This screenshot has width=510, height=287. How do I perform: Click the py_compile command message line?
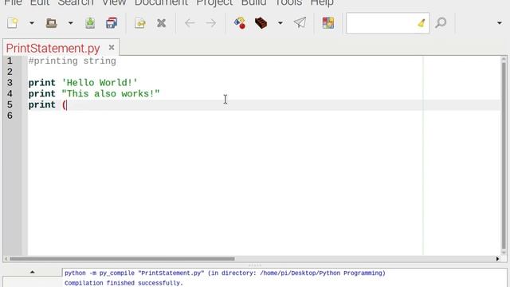coord(225,273)
